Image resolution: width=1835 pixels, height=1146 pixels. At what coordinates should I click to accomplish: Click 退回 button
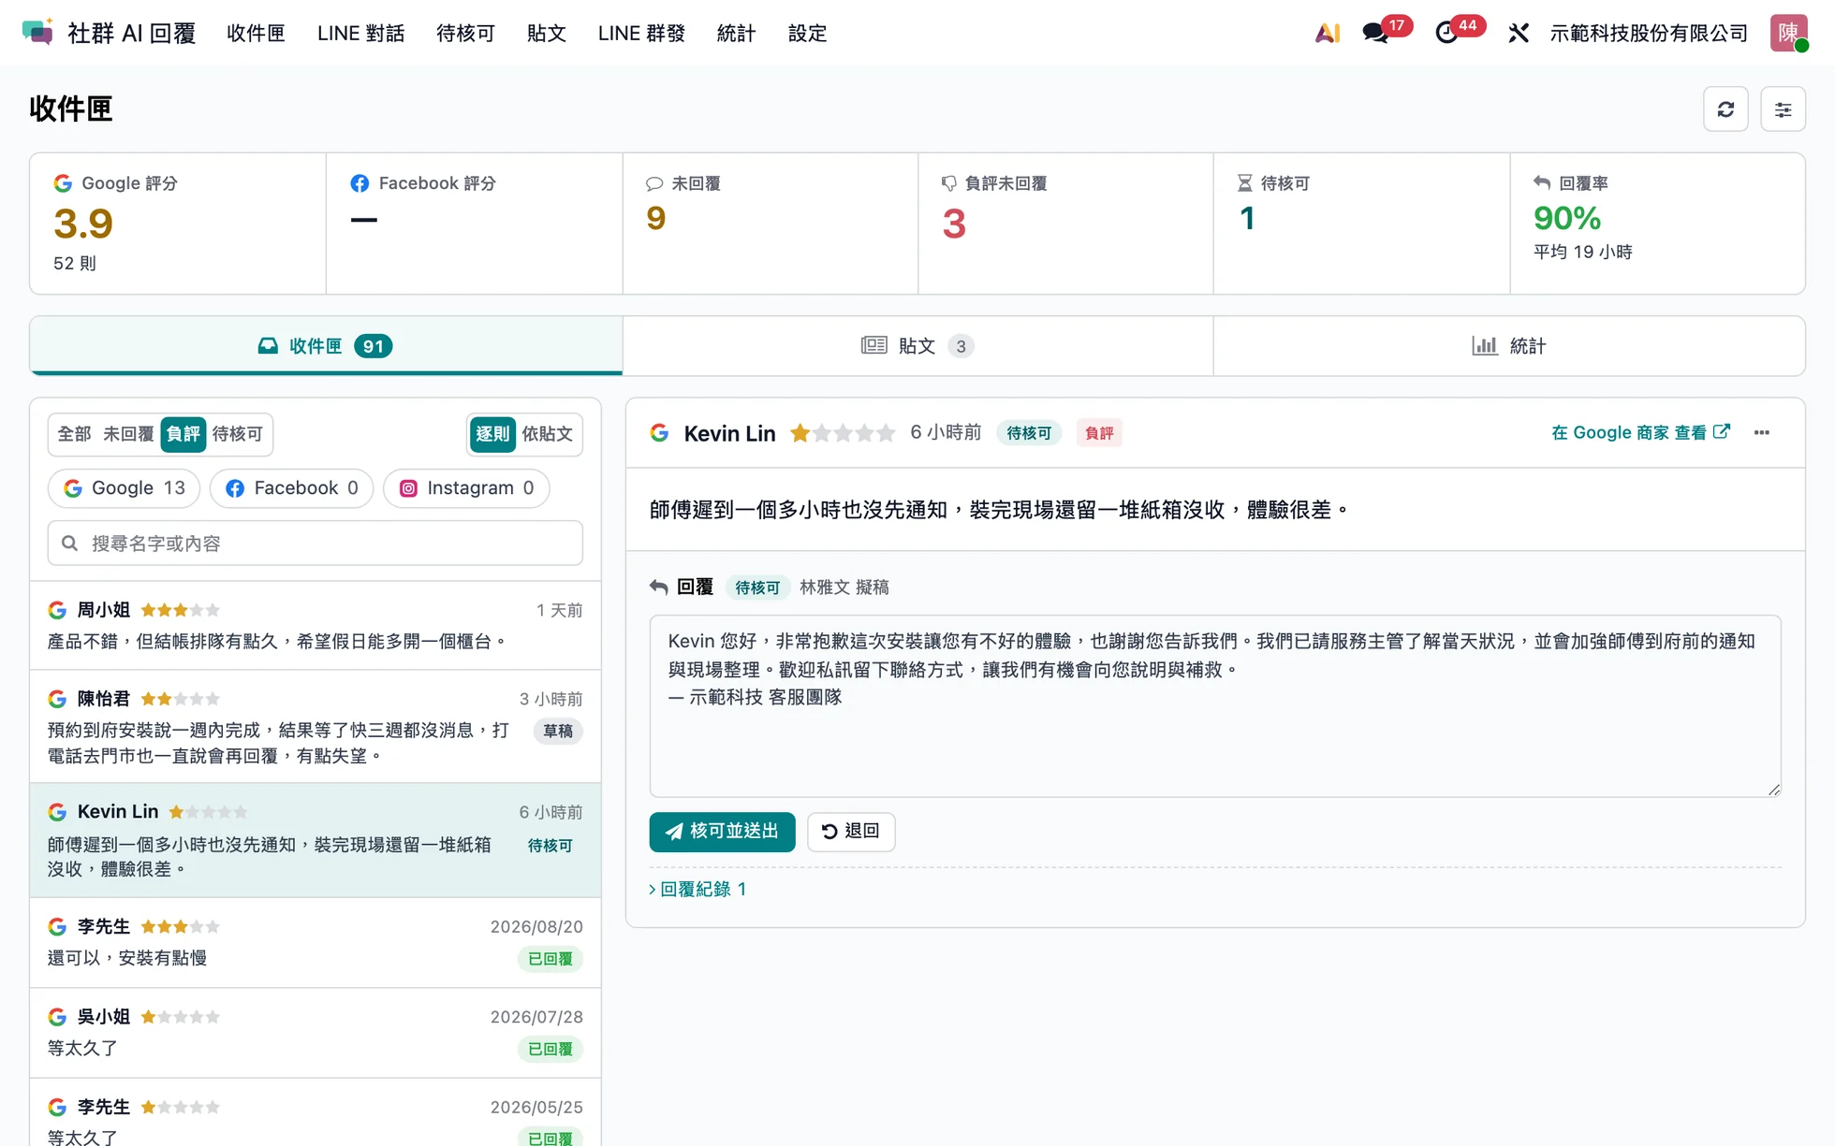pos(851,832)
